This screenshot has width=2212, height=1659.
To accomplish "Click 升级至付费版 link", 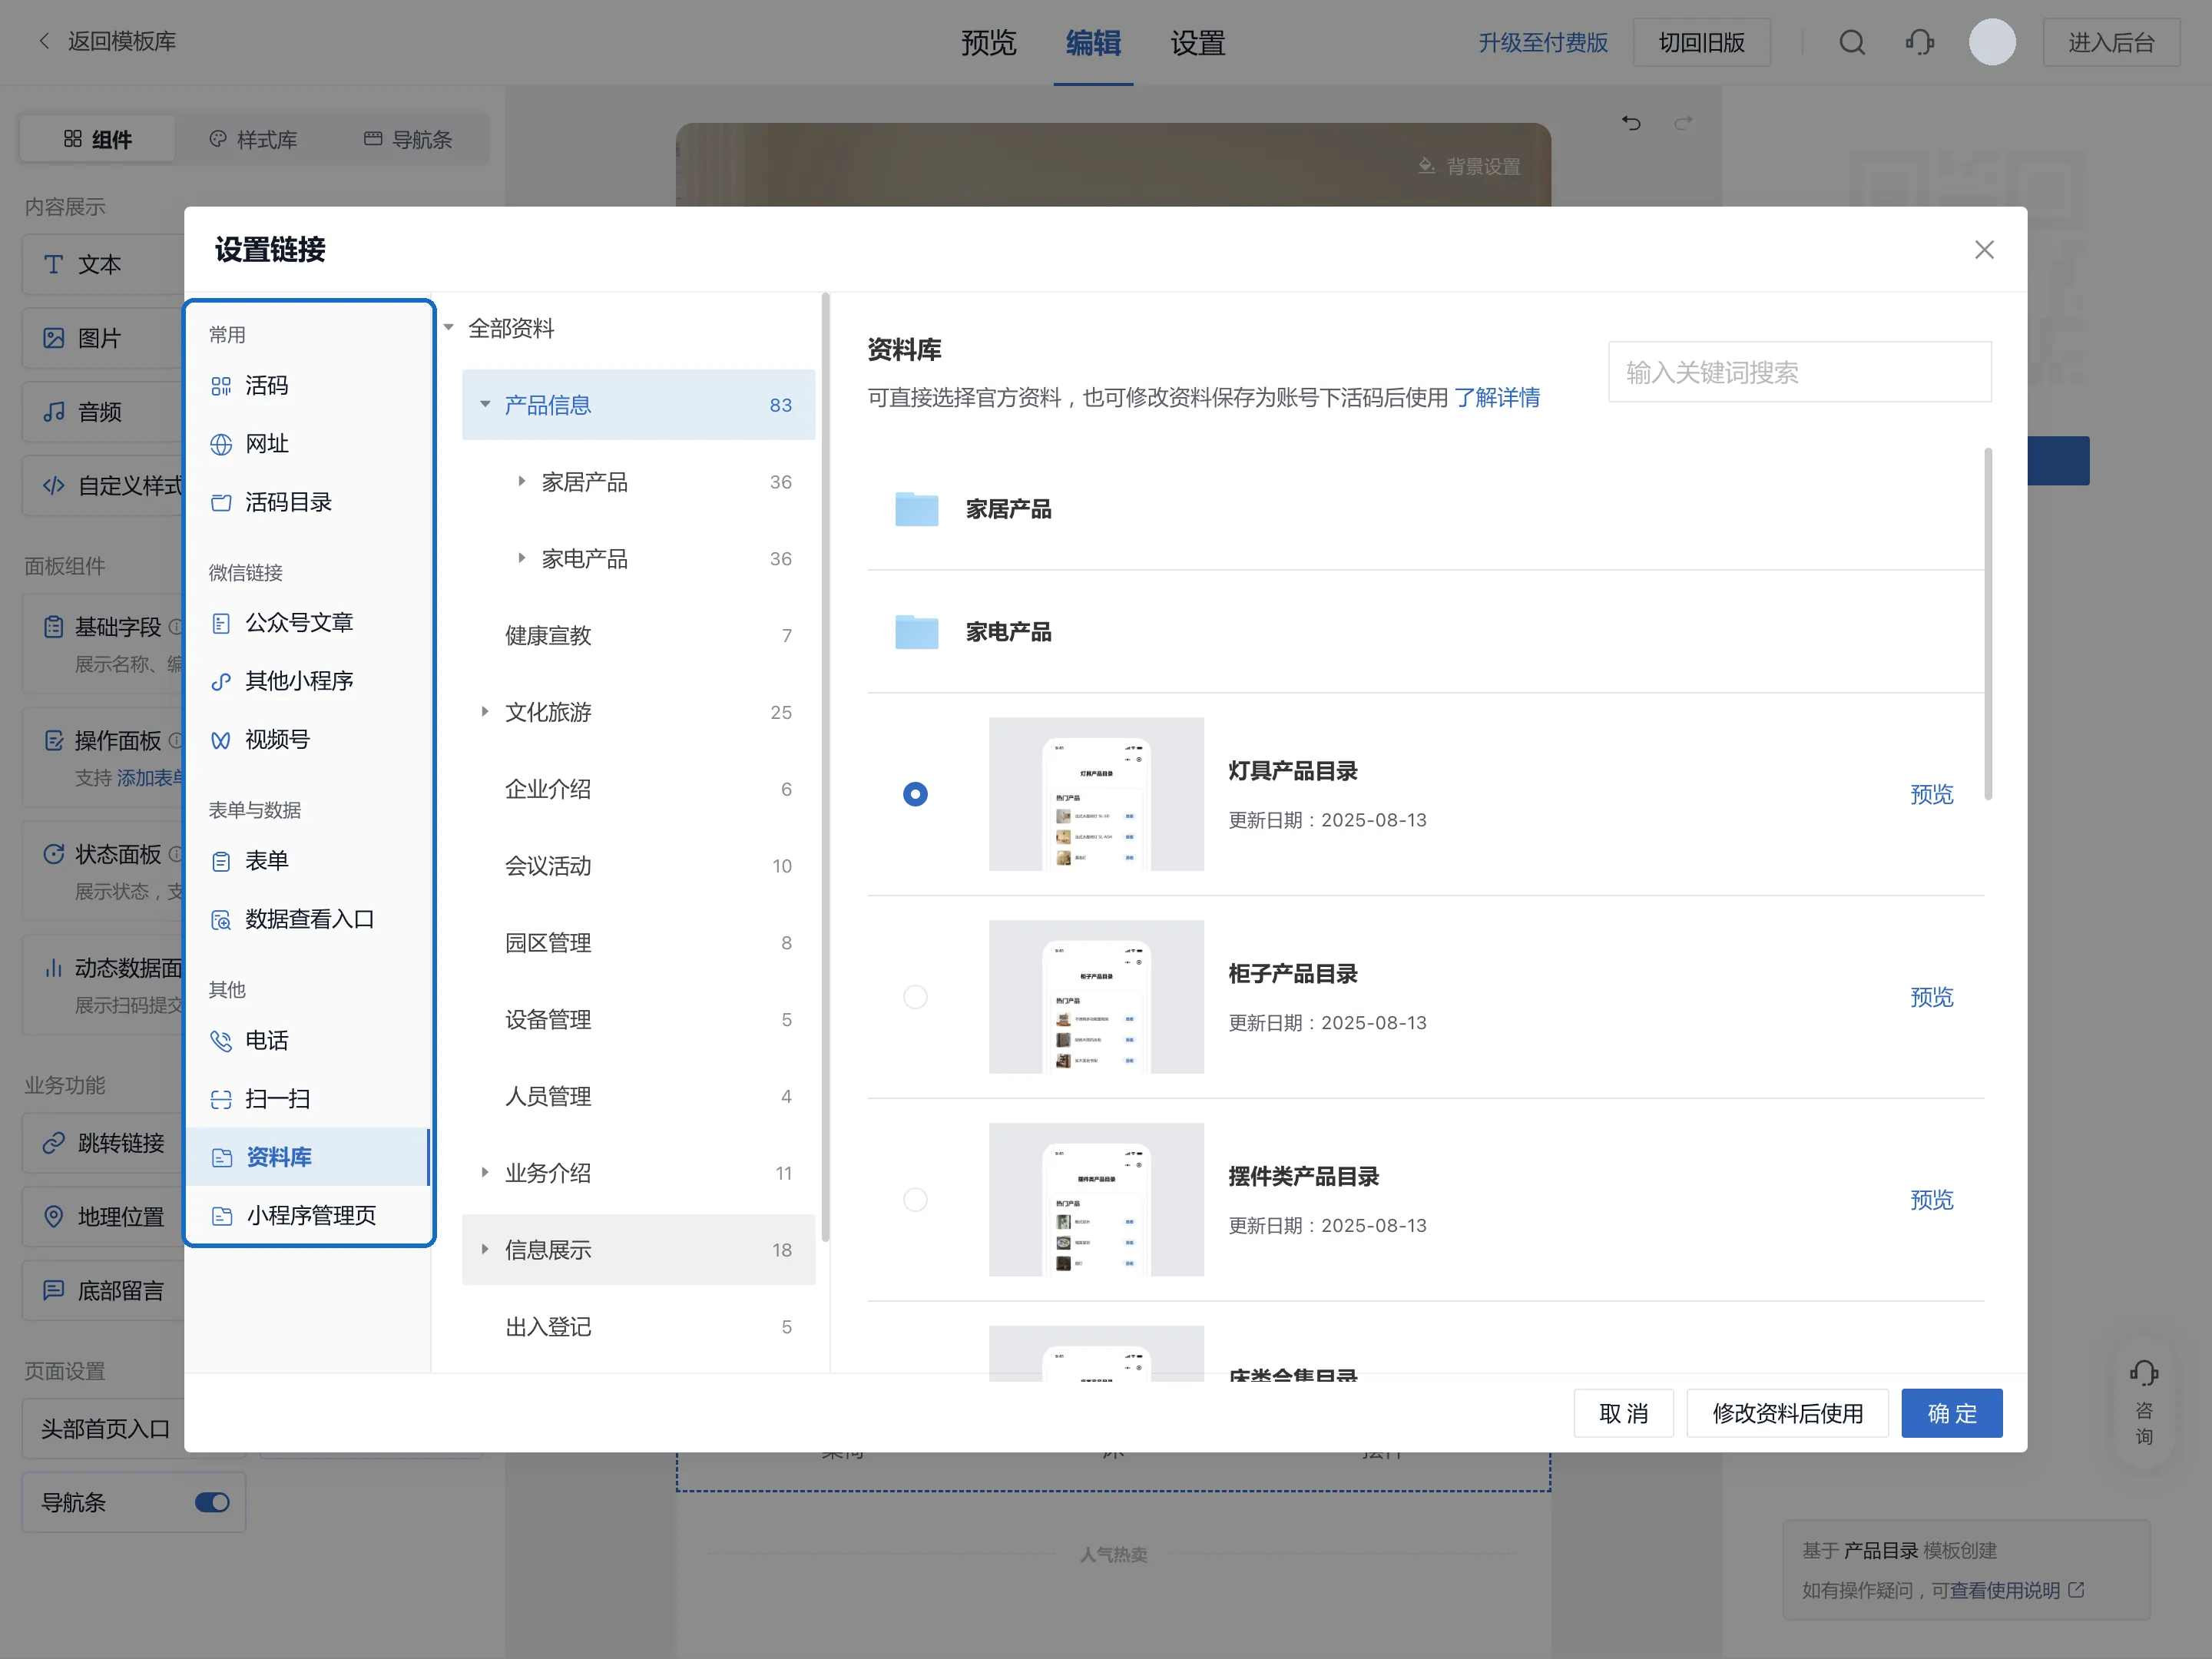I will (1543, 43).
